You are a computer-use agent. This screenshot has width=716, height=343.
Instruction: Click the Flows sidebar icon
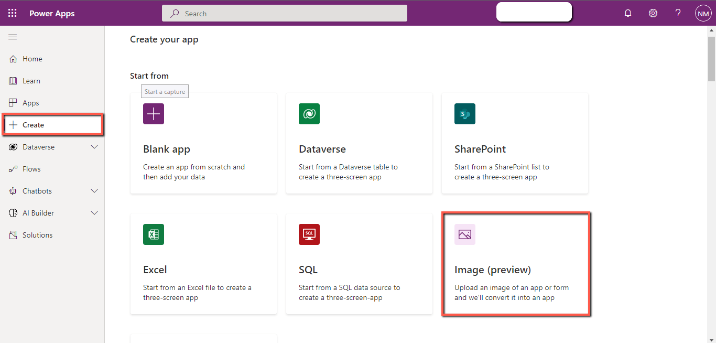[x=13, y=169]
